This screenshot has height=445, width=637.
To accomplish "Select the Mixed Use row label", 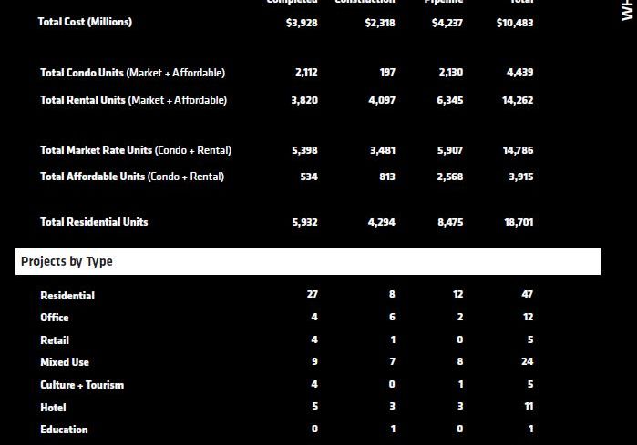I will [65, 362].
